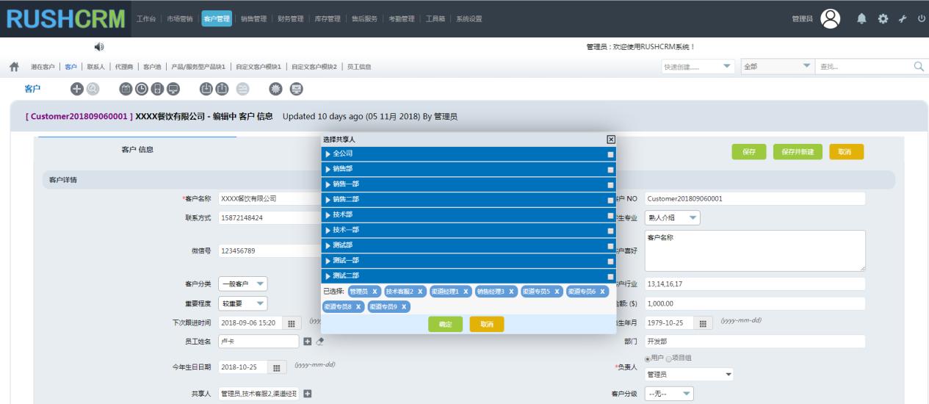Open calendar picker for 出生年月
The image size is (929, 404).
click(702, 323)
